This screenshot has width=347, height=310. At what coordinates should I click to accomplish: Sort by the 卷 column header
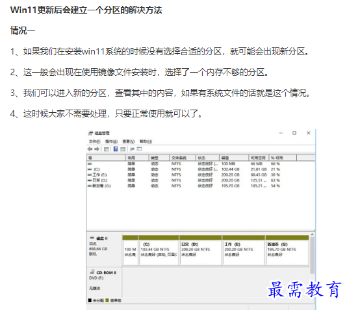click(x=106, y=158)
